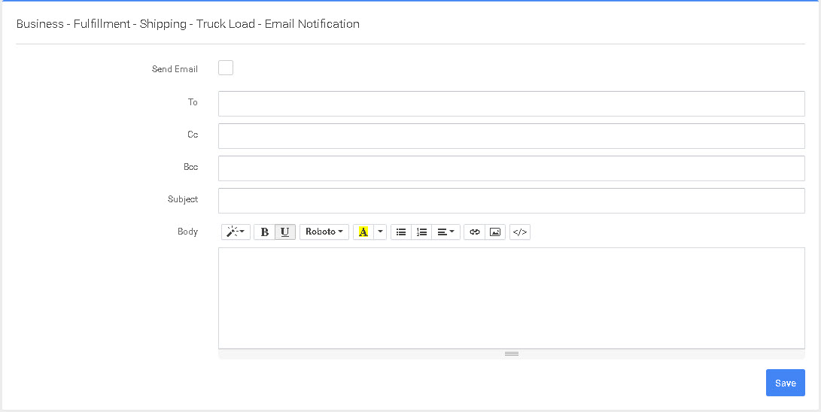Focus the Cc input field
The width and height of the screenshot is (821, 412).
511,136
